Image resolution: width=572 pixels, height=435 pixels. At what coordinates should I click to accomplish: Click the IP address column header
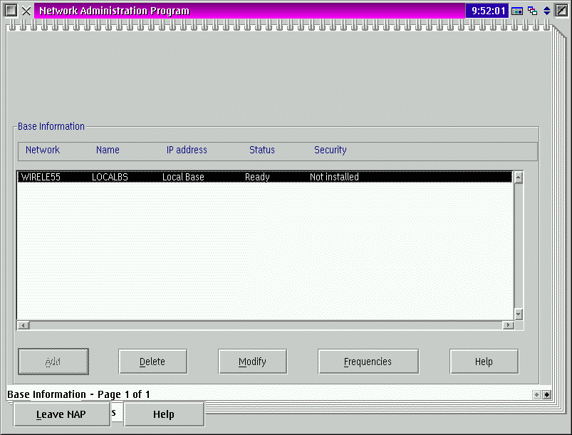[187, 150]
